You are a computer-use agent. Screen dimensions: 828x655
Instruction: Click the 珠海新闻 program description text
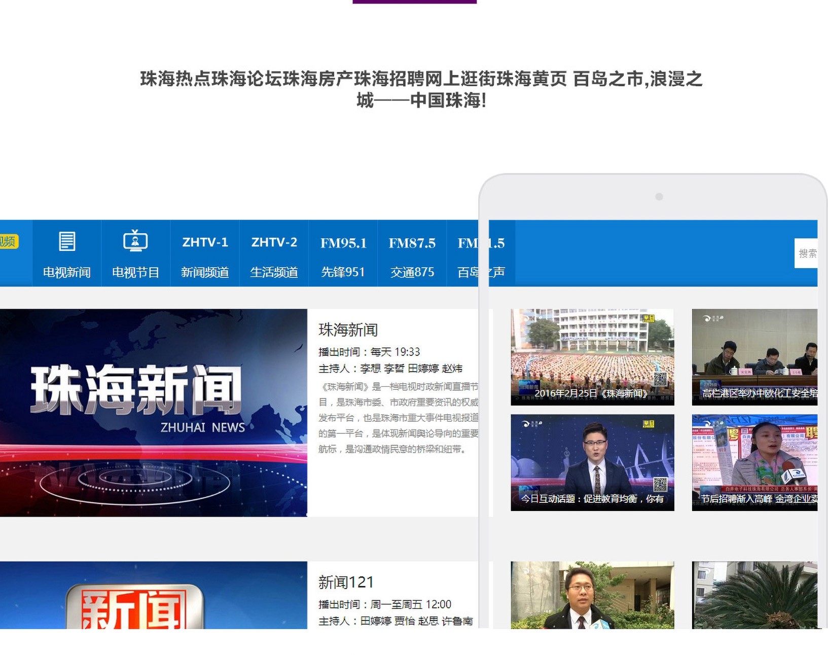pyautogui.click(x=398, y=418)
